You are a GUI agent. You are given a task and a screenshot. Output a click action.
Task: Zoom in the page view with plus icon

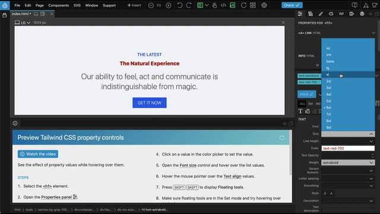168,5
